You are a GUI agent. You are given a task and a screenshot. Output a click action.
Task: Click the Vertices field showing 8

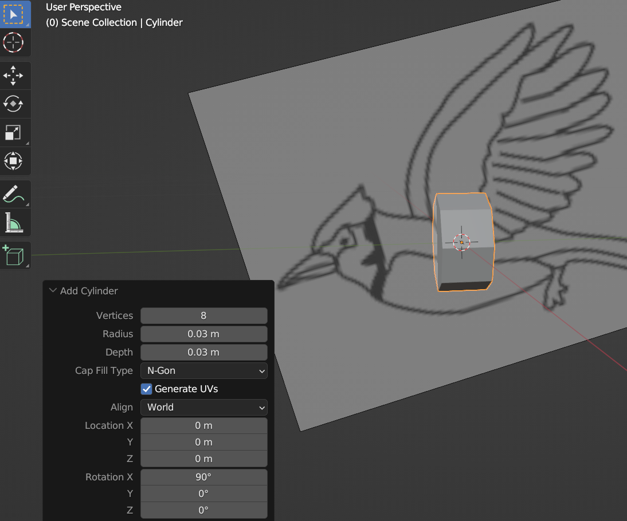click(x=203, y=316)
